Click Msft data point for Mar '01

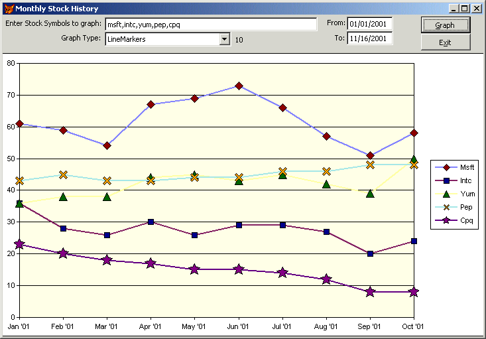tap(107, 145)
